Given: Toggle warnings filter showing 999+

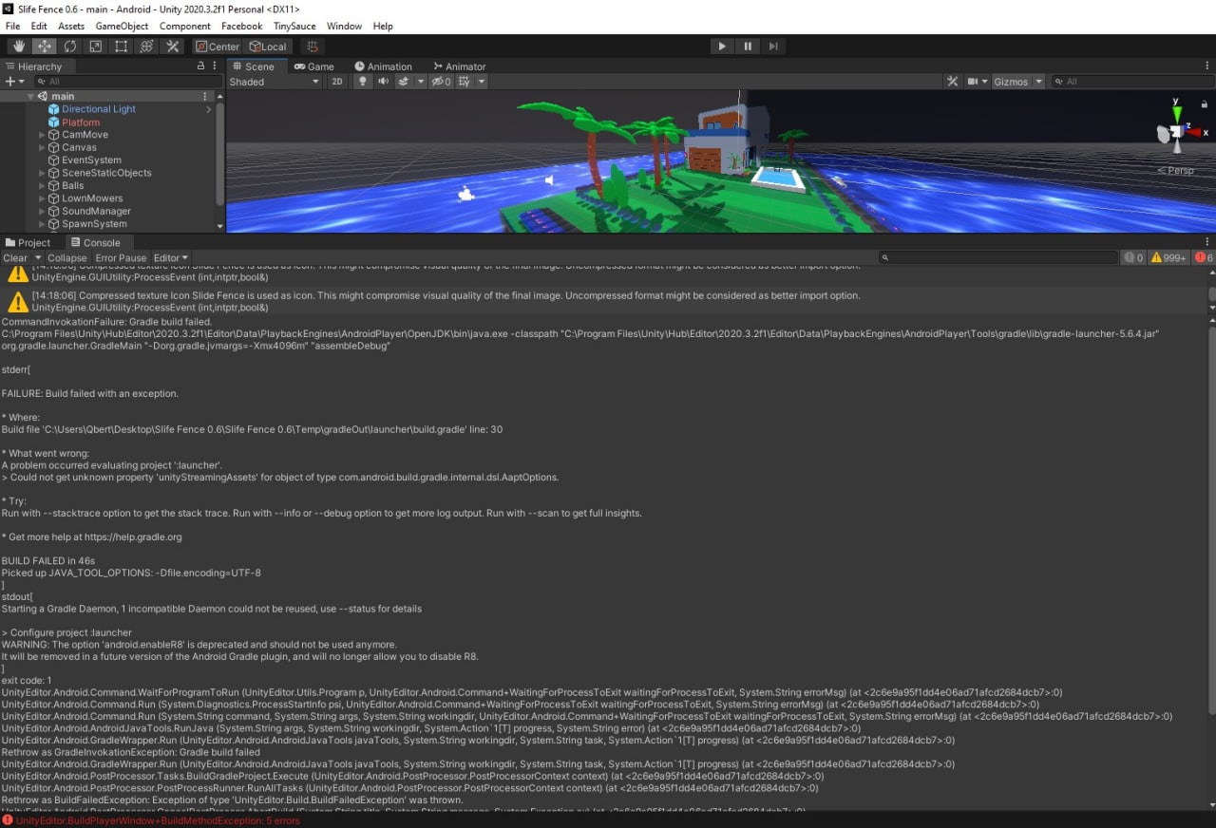Looking at the screenshot, I should click(x=1168, y=257).
